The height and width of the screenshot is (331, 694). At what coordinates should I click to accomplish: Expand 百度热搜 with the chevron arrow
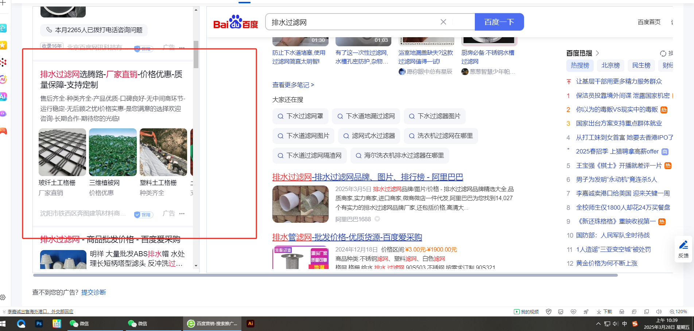click(597, 53)
